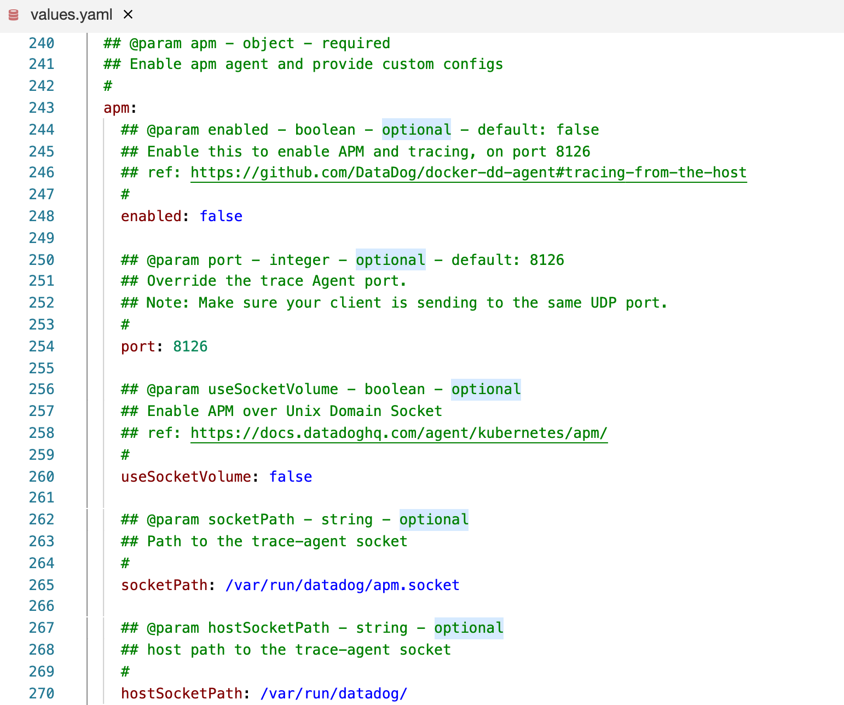Click the YAML file icon in the tab
This screenshot has width=844, height=705.
pos(14,15)
